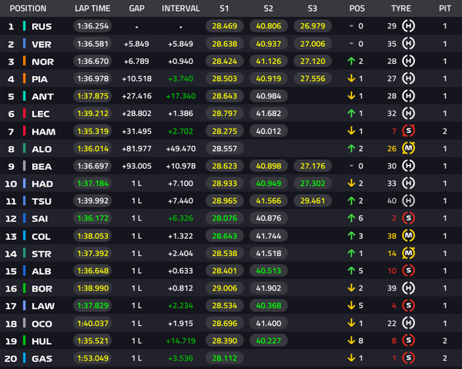Select the INTERVAL column header
The height and width of the screenshot is (369, 462).
181,8
